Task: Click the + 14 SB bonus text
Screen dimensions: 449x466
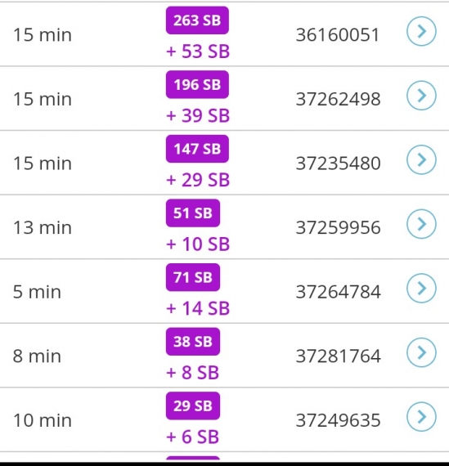Action: click(198, 308)
